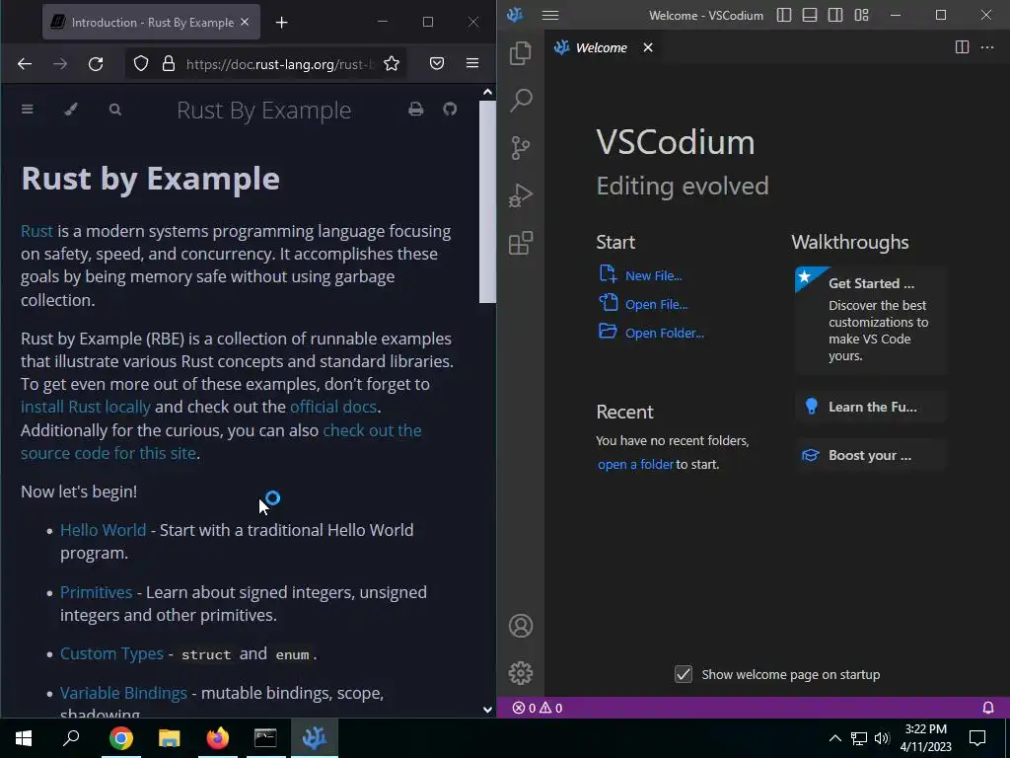The image size is (1010, 758).
Task: Click Open Folder in Start section
Action: [664, 334]
